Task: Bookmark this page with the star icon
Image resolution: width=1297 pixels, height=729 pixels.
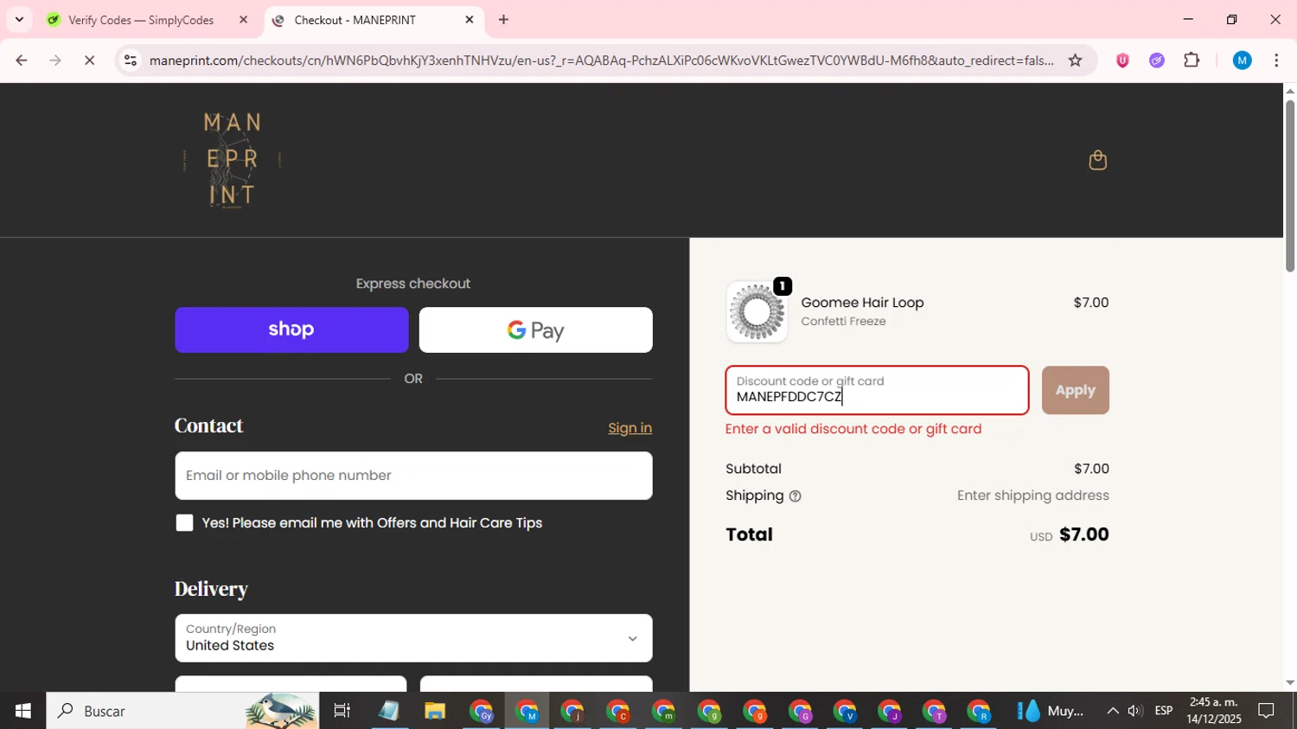Action: [x=1075, y=61]
